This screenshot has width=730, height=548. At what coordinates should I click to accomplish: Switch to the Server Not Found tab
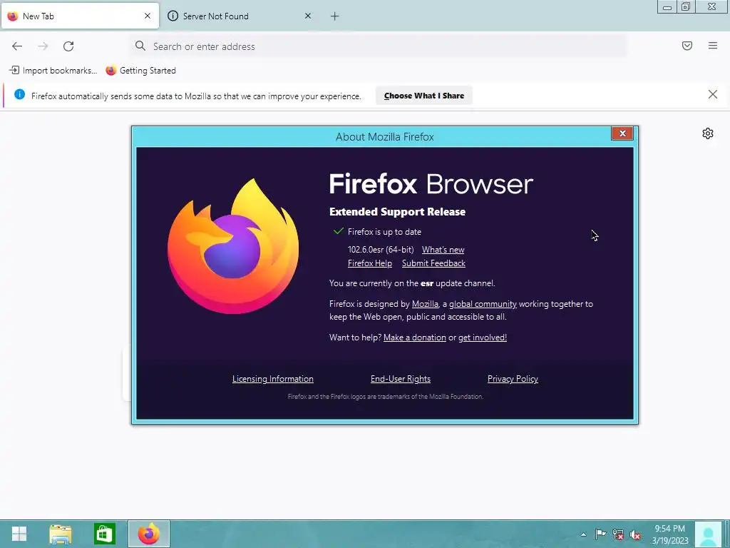(x=240, y=16)
